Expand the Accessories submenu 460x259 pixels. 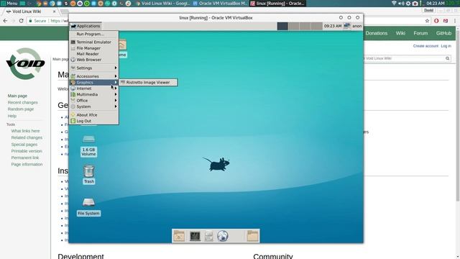(x=94, y=76)
